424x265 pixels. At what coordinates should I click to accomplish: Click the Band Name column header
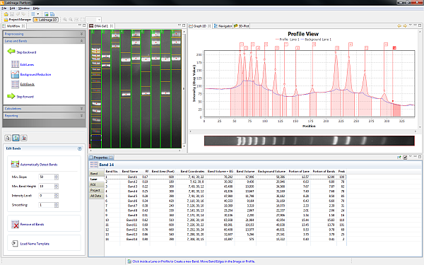130,171
